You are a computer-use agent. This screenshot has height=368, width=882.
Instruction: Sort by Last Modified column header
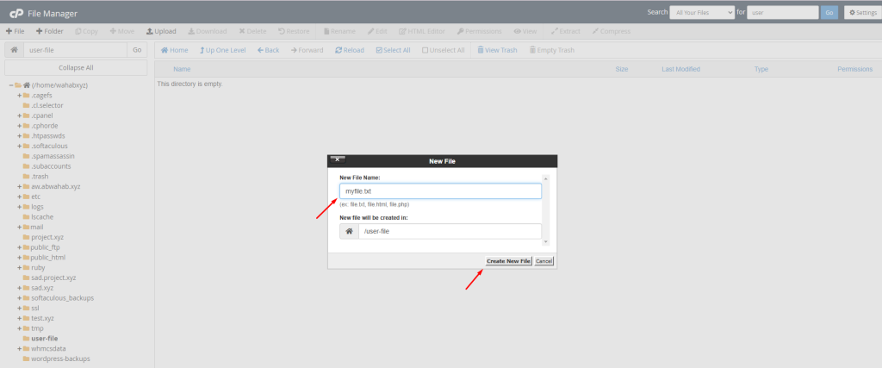coord(685,68)
